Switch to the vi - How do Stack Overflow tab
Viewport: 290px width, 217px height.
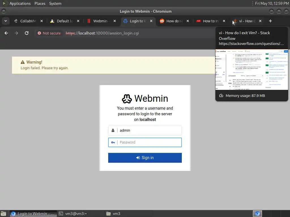click(x=247, y=21)
